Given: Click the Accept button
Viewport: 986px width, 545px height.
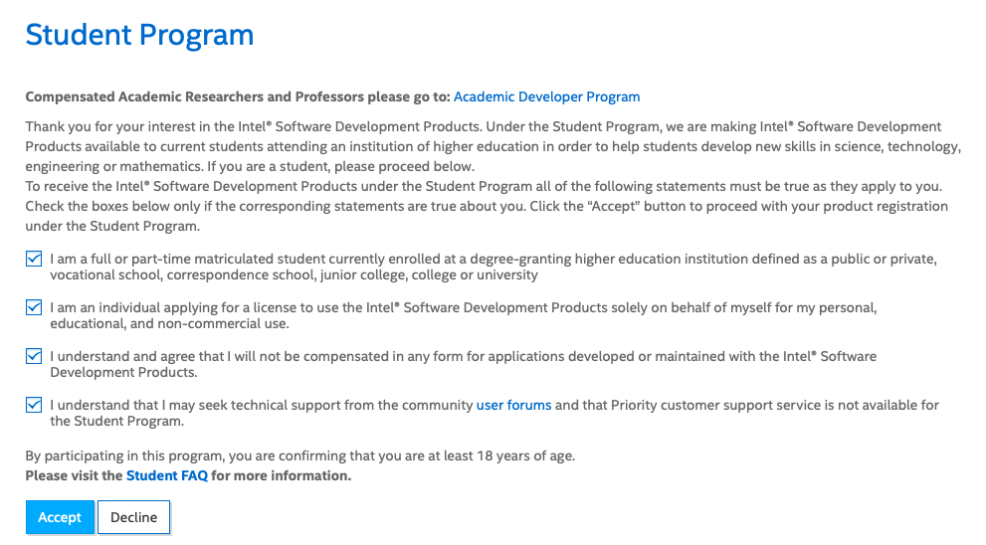Looking at the screenshot, I should (60, 517).
